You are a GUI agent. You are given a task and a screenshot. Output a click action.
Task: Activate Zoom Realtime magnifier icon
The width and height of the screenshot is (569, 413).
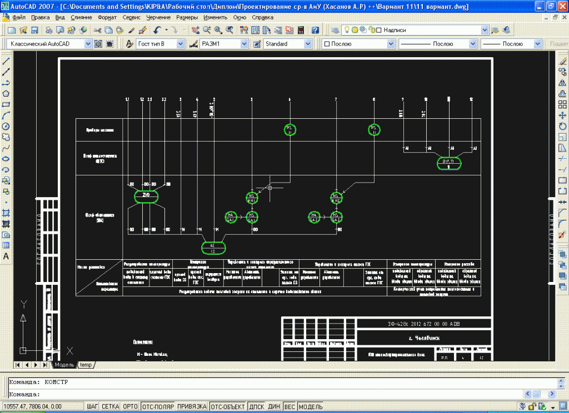(207, 31)
